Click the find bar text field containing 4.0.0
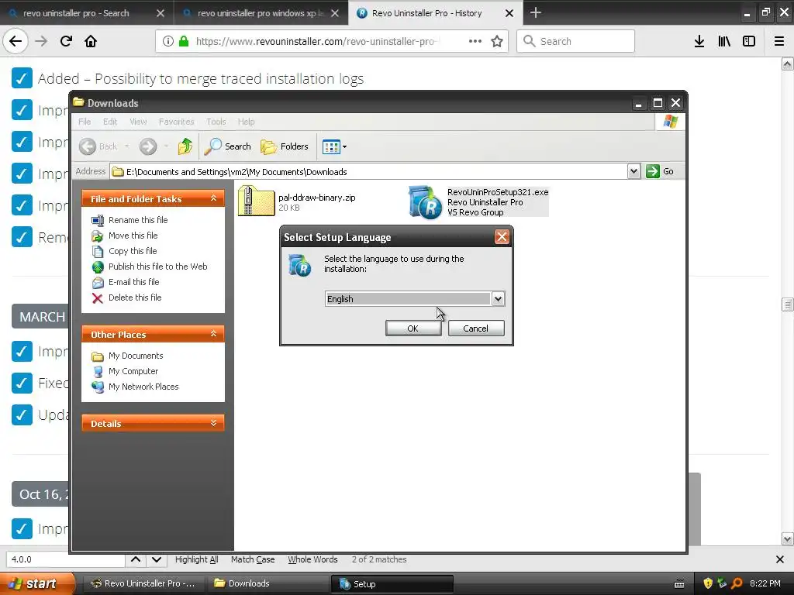 (x=66, y=559)
